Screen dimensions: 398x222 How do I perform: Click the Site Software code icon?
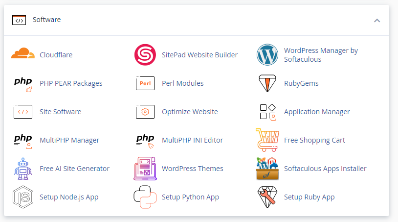coord(23,112)
